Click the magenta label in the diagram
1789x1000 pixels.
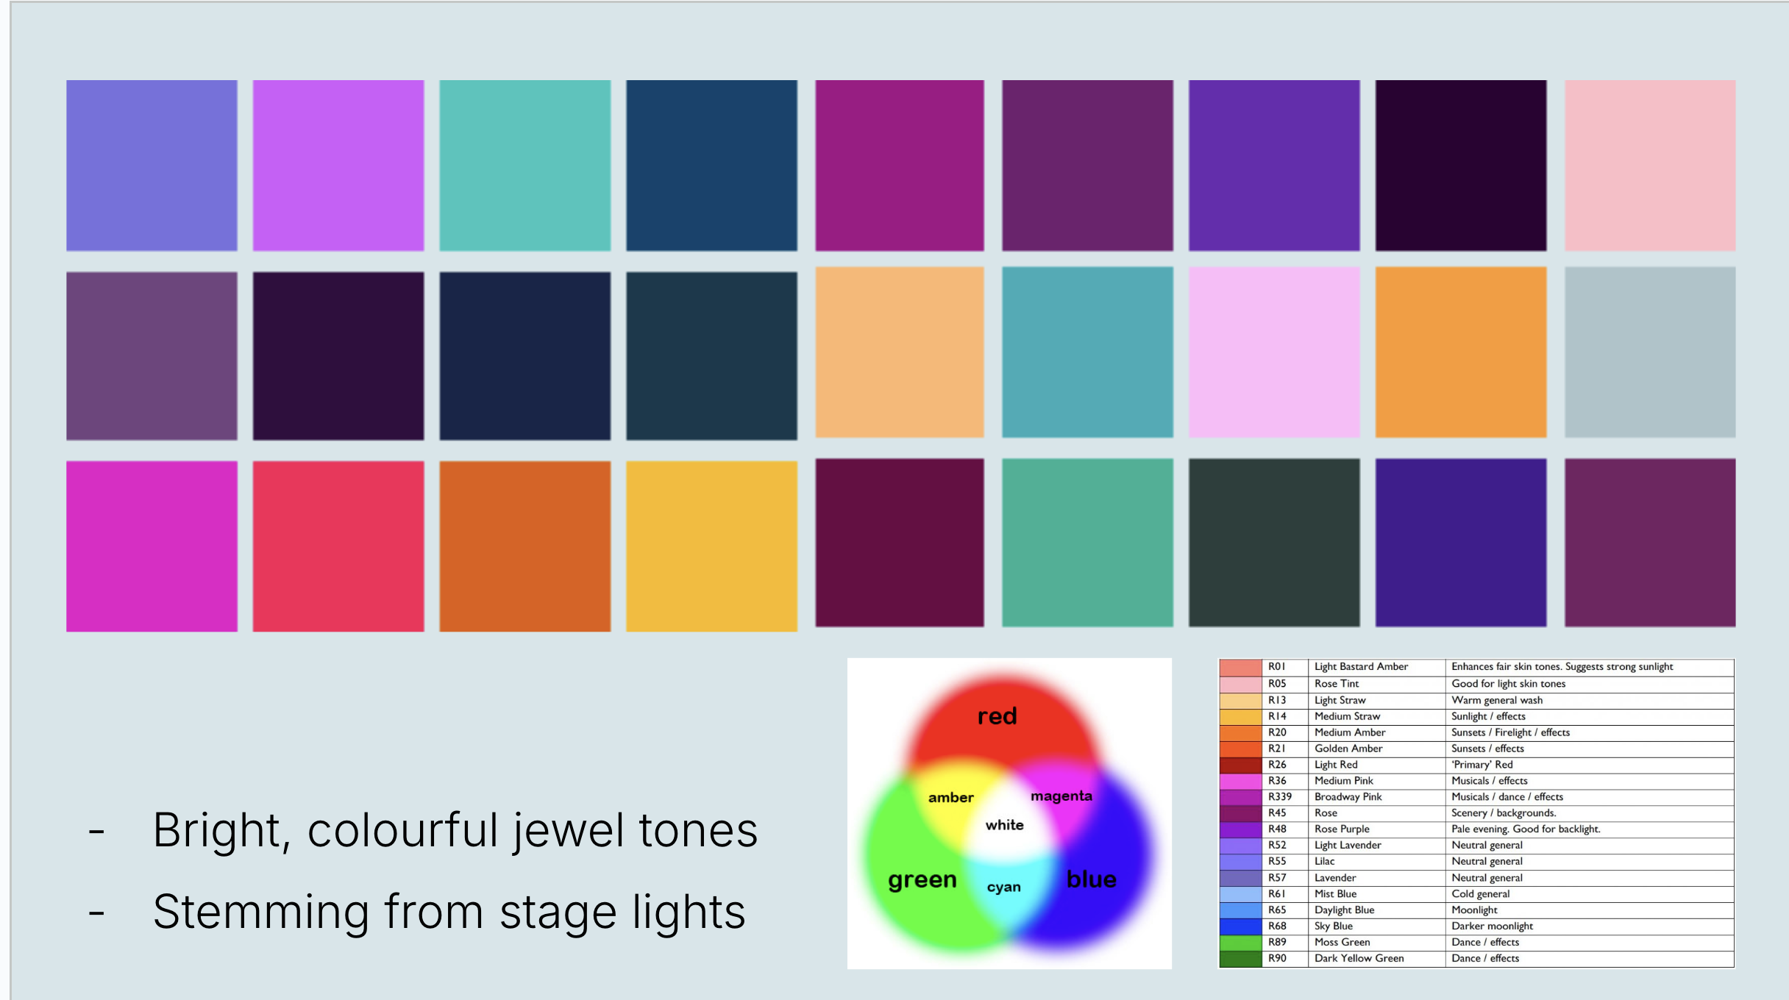coord(1061,796)
